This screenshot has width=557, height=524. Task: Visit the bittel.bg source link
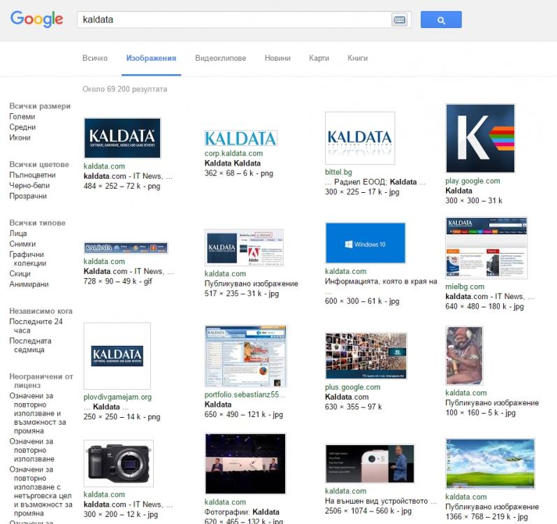pyautogui.click(x=338, y=172)
